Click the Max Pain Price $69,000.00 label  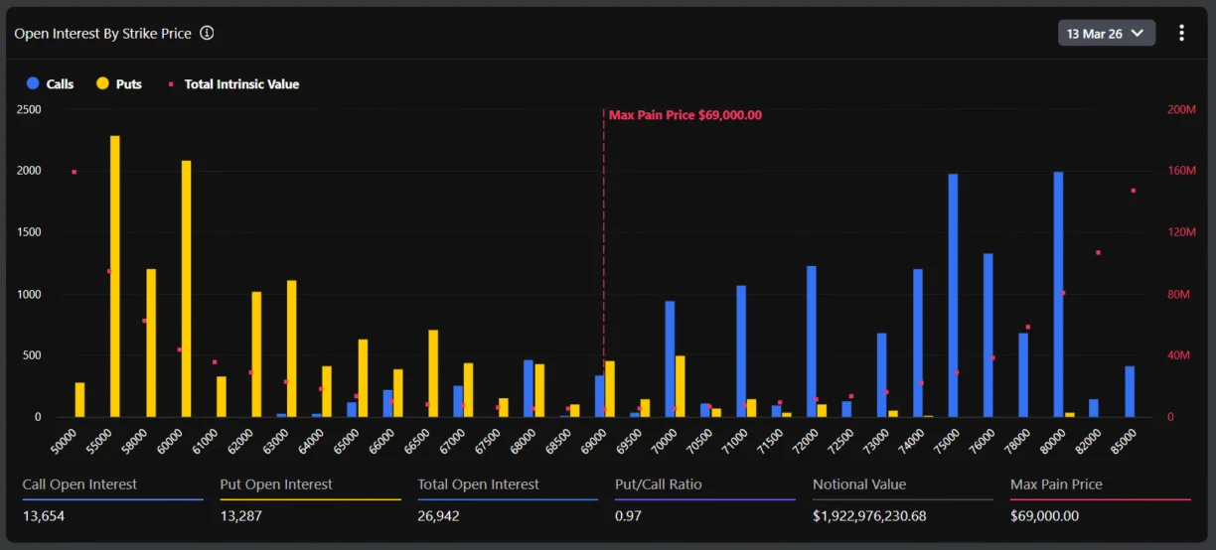684,115
